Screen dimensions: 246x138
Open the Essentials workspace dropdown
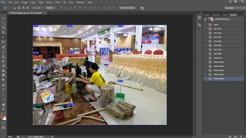click(234, 8)
